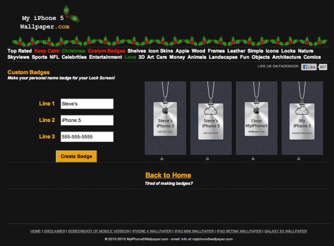Open the Fun category

pos(244,57)
